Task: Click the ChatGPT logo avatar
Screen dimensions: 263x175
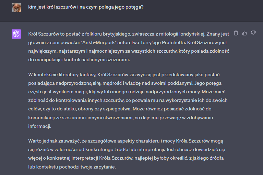Action: [16, 34]
